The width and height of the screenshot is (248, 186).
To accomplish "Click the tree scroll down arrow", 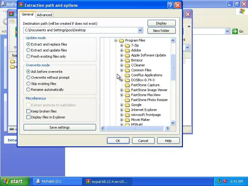I will 173,123.
